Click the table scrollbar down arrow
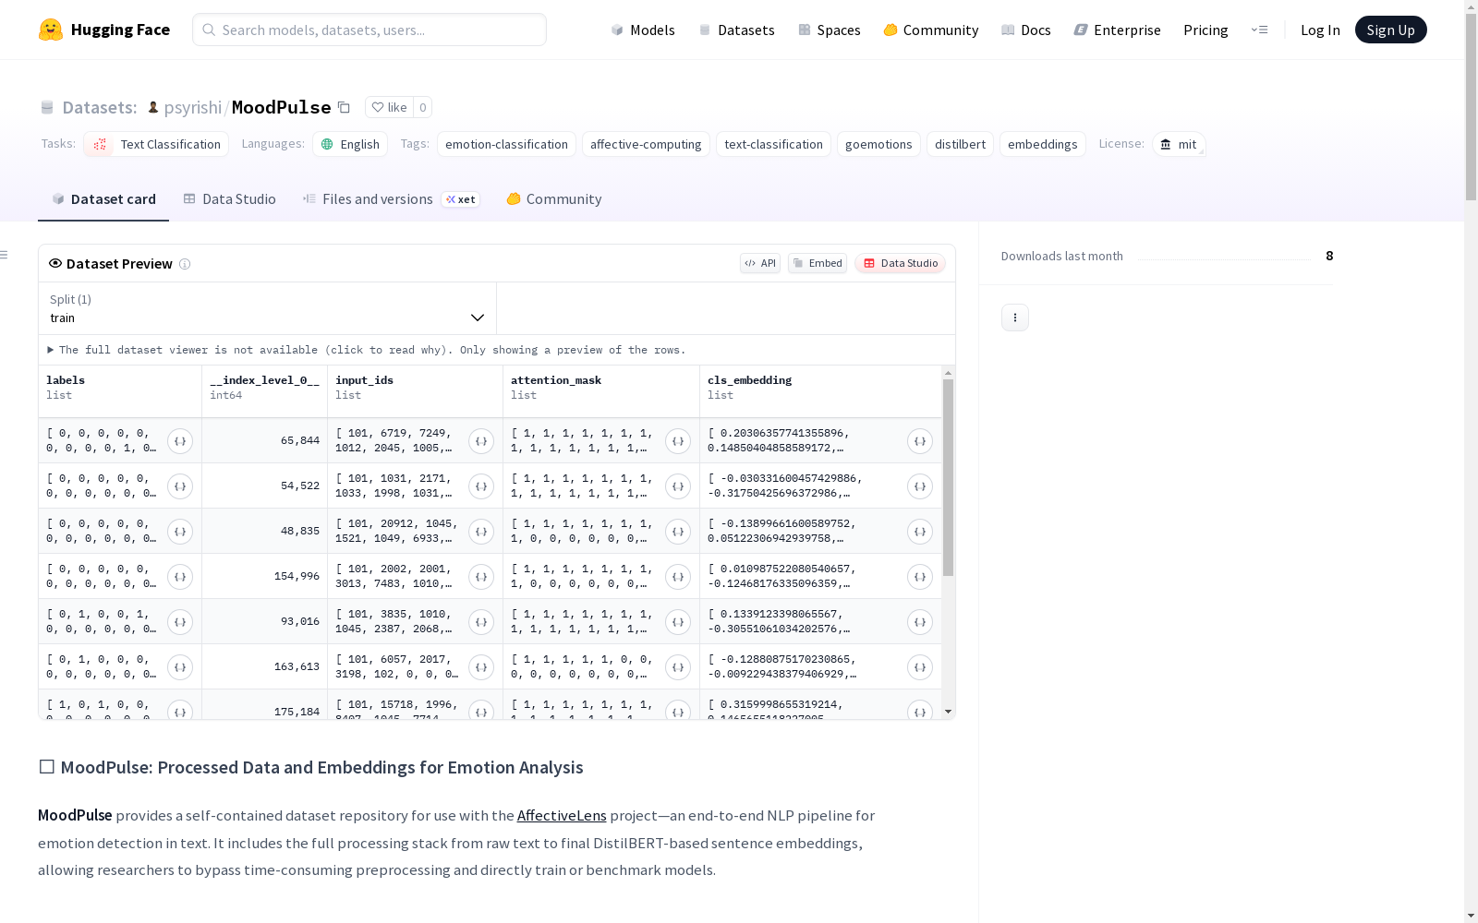This screenshot has width=1478, height=923. (948, 713)
